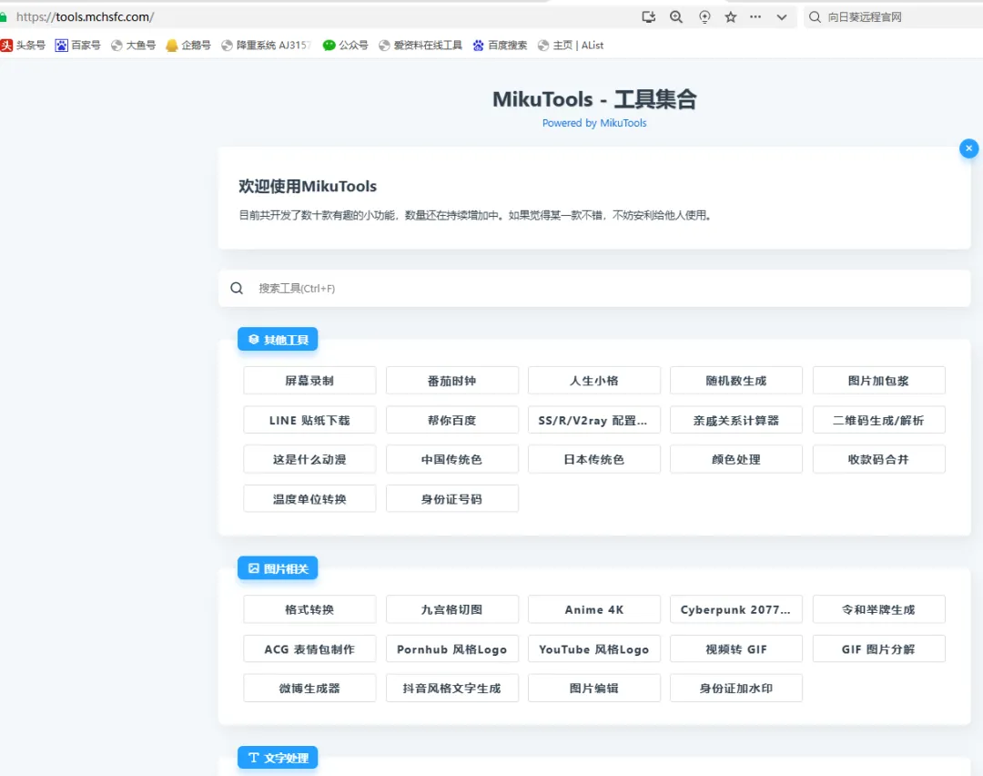Open the 微博生成器 tool
The width and height of the screenshot is (983, 776).
309,689
